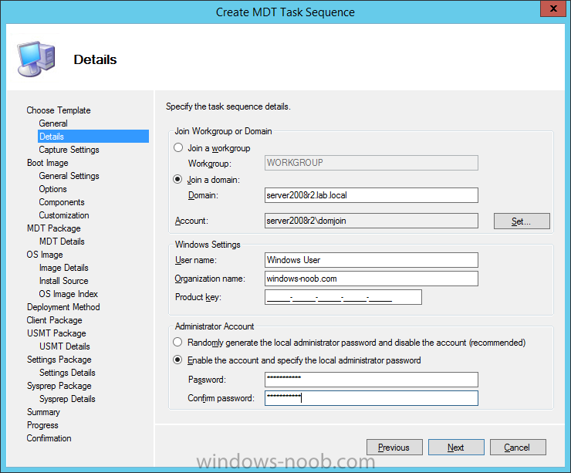Screen dimensions: 571x473
Task: Click the Organization name field
Action: click(x=371, y=279)
